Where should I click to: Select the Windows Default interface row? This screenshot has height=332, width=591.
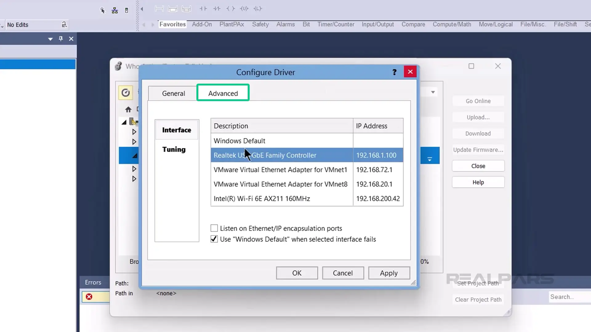(307, 141)
